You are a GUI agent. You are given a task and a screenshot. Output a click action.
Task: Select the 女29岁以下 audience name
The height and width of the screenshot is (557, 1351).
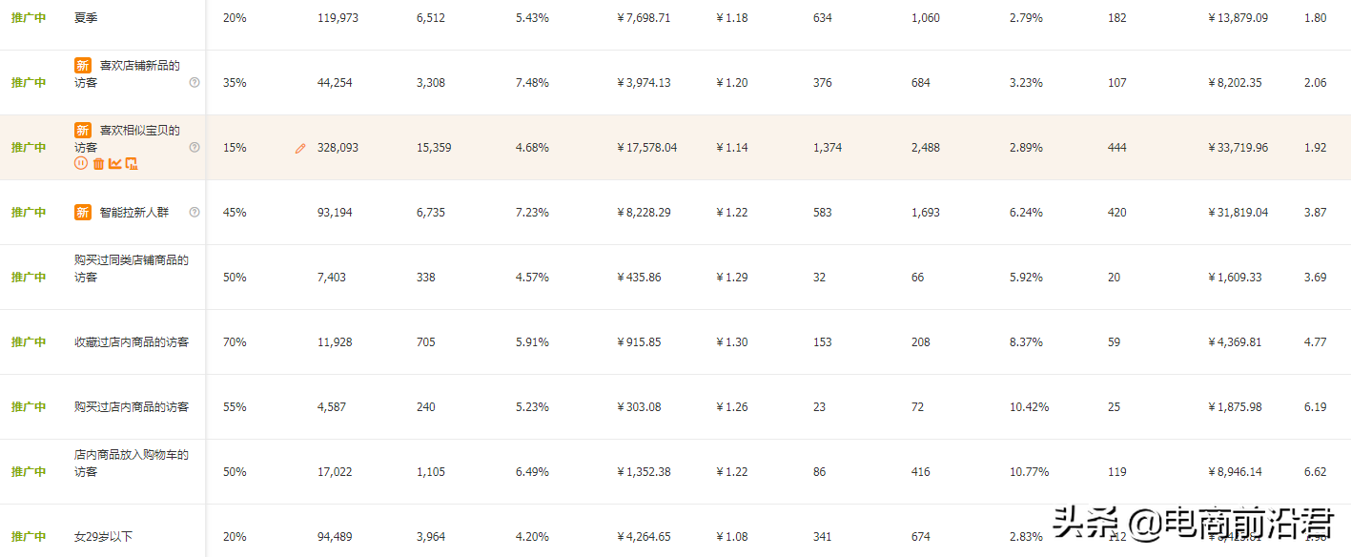click(103, 537)
